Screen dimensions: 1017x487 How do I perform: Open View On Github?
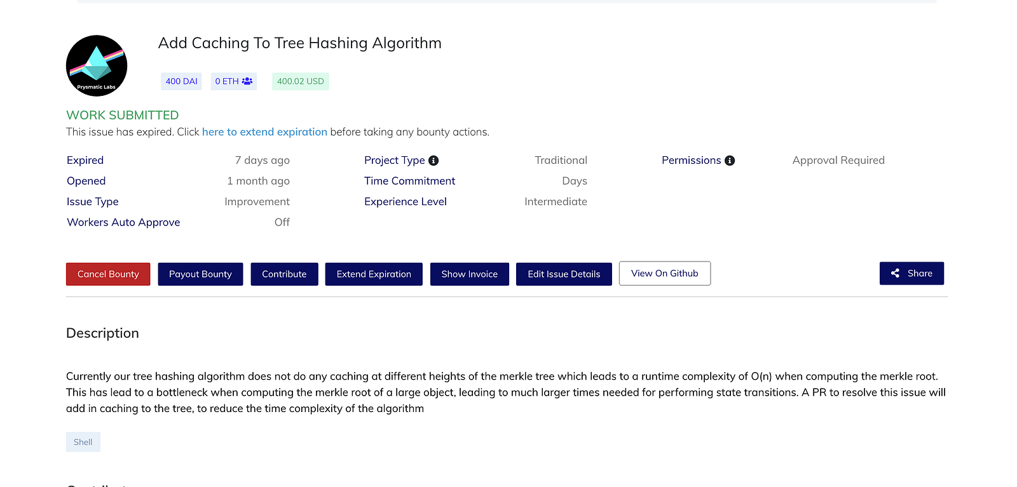click(664, 274)
